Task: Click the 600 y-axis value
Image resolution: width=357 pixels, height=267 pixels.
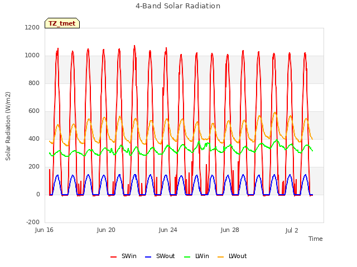Action: pos(34,111)
